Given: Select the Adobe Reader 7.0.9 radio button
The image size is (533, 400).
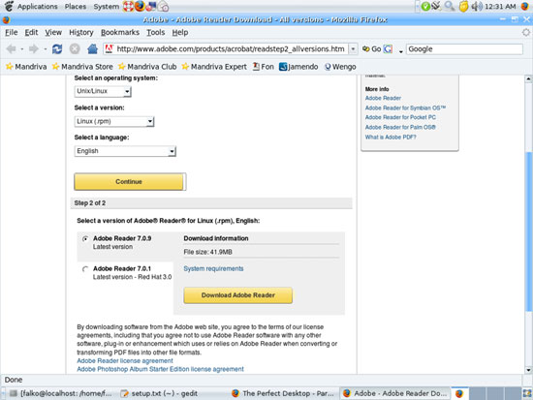Looking at the screenshot, I should [x=85, y=239].
